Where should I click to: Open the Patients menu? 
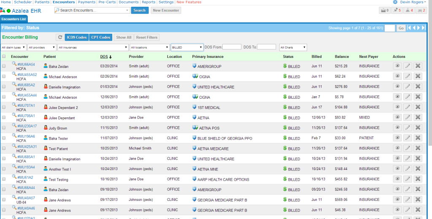click(x=42, y=2)
